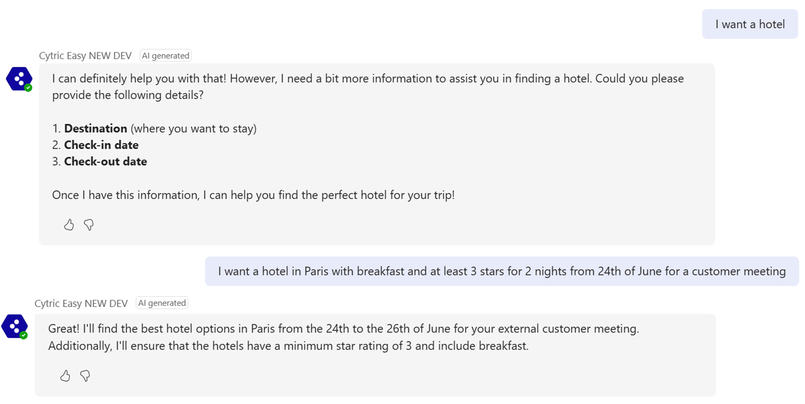Screen dimensions: 805x404
Task: Select the "I want a hotel" message bubble
Action: coord(750,24)
